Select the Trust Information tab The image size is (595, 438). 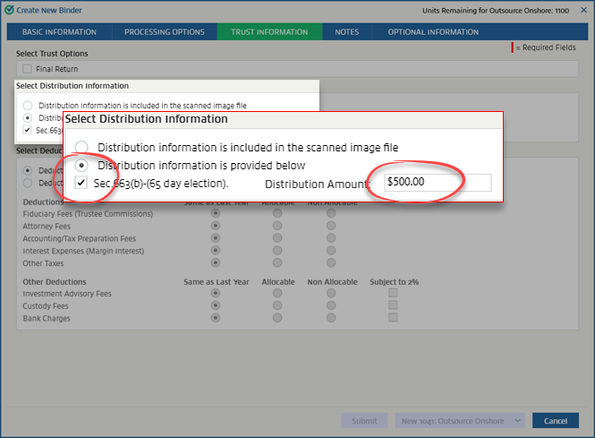tap(268, 32)
